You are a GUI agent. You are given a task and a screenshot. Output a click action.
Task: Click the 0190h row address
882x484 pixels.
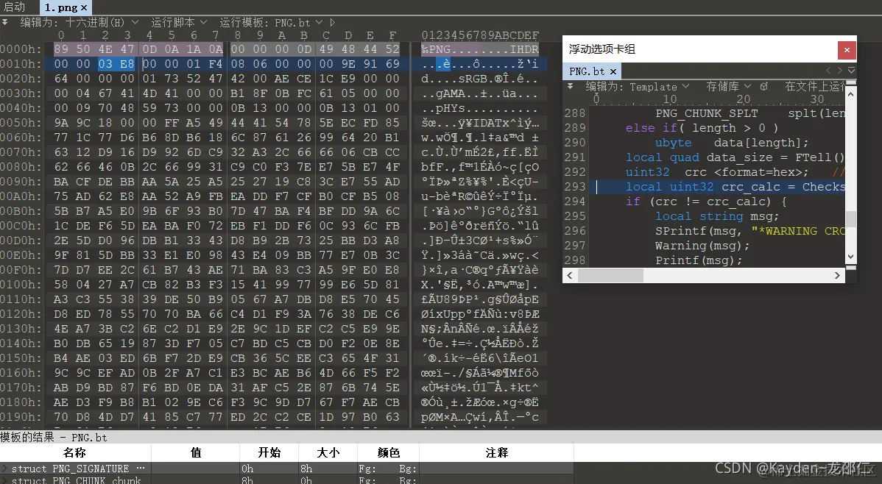21,416
